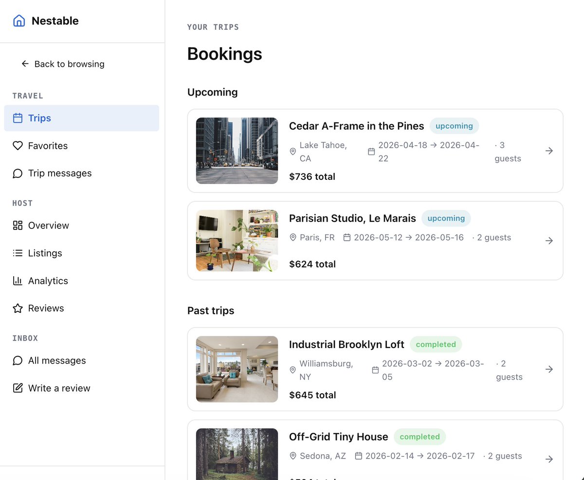
Task: Click the list icon beside Listings
Action: 18,253
